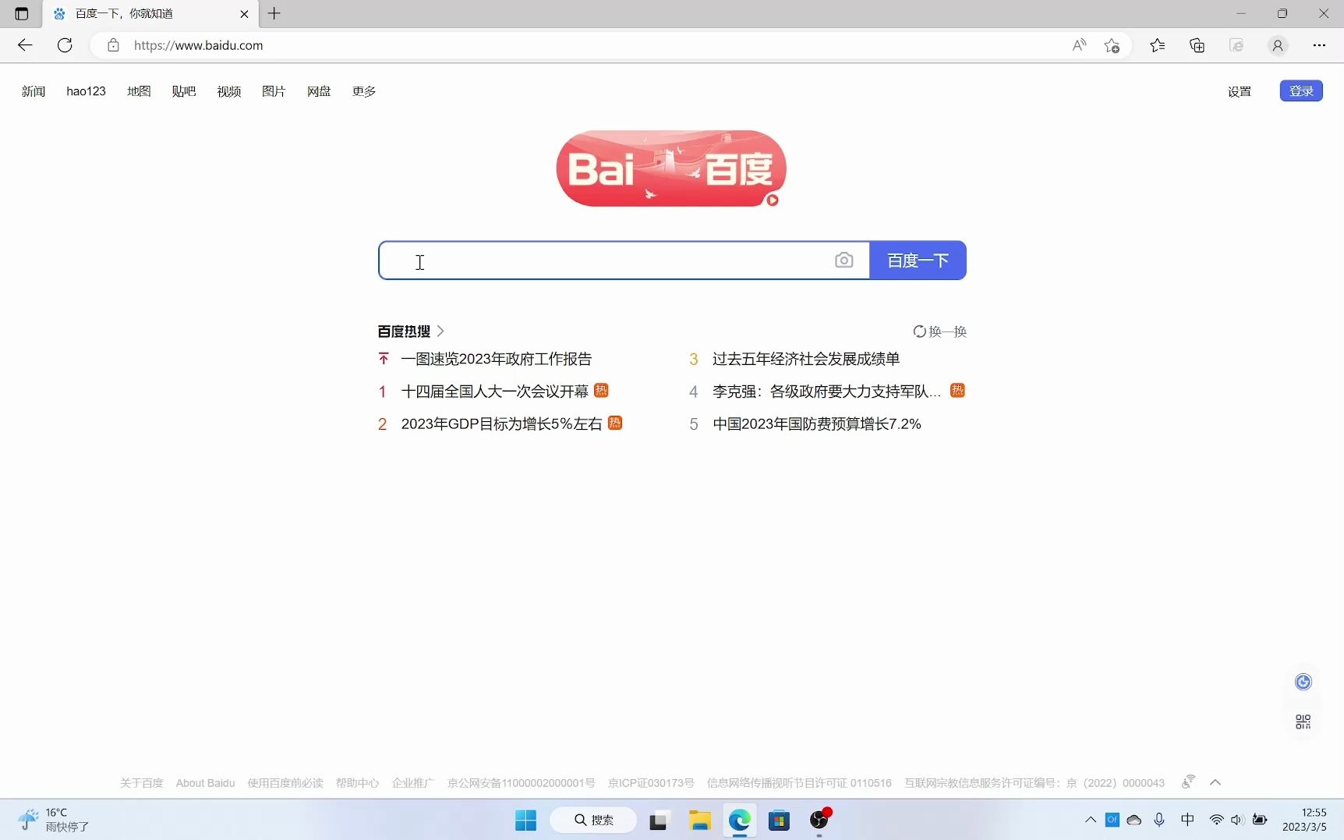This screenshot has height=840, width=1344.
Task: Go to 地图 maps
Action: click(x=139, y=91)
